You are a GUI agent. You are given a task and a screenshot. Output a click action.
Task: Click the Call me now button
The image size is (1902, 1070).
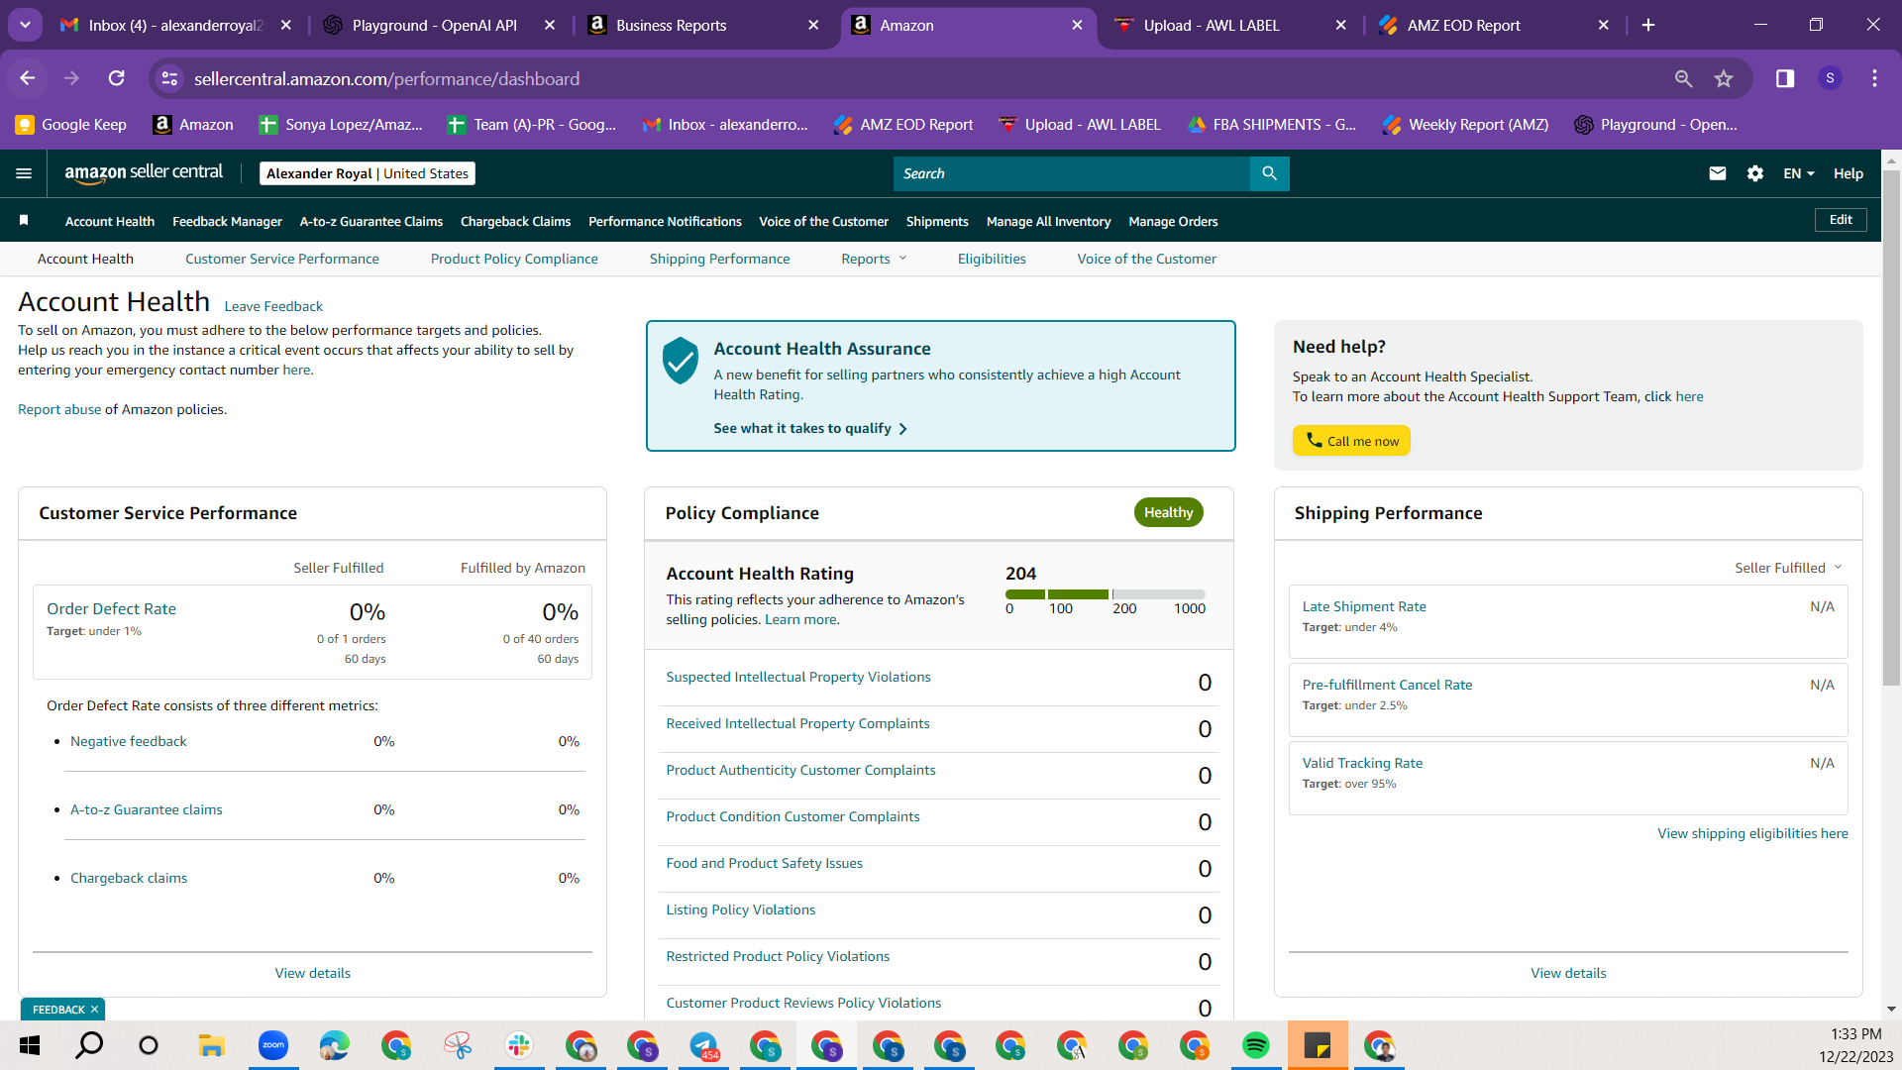click(x=1351, y=441)
